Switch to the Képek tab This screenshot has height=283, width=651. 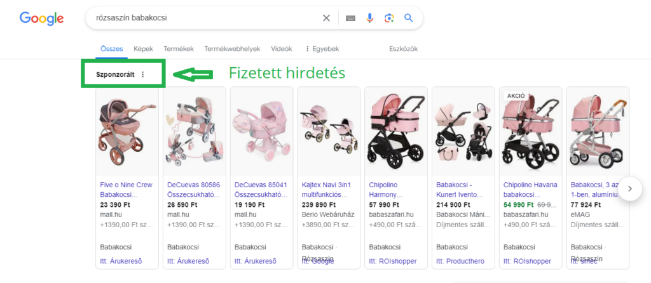click(142, 49)
